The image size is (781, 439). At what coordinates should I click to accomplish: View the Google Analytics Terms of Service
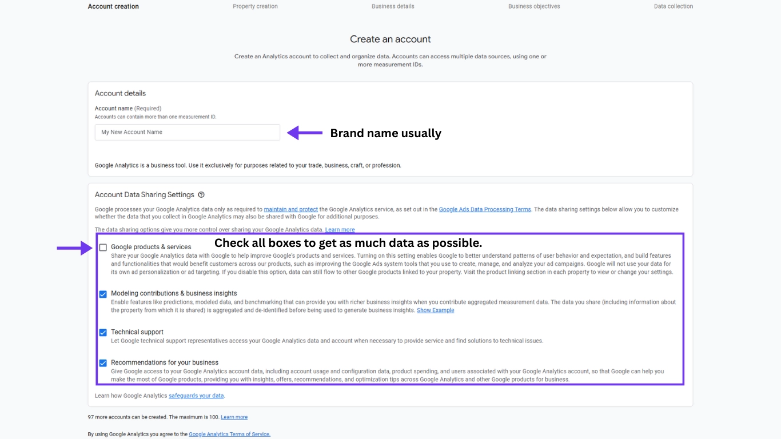[x=229, y=434]
